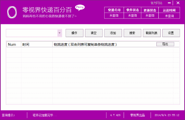Click the 搜索 button
The width and height of the screenshot is (185, 120).
(x=132, y=33)
